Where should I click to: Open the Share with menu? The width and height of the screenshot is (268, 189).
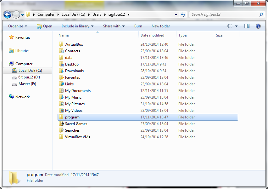point(114,26)
